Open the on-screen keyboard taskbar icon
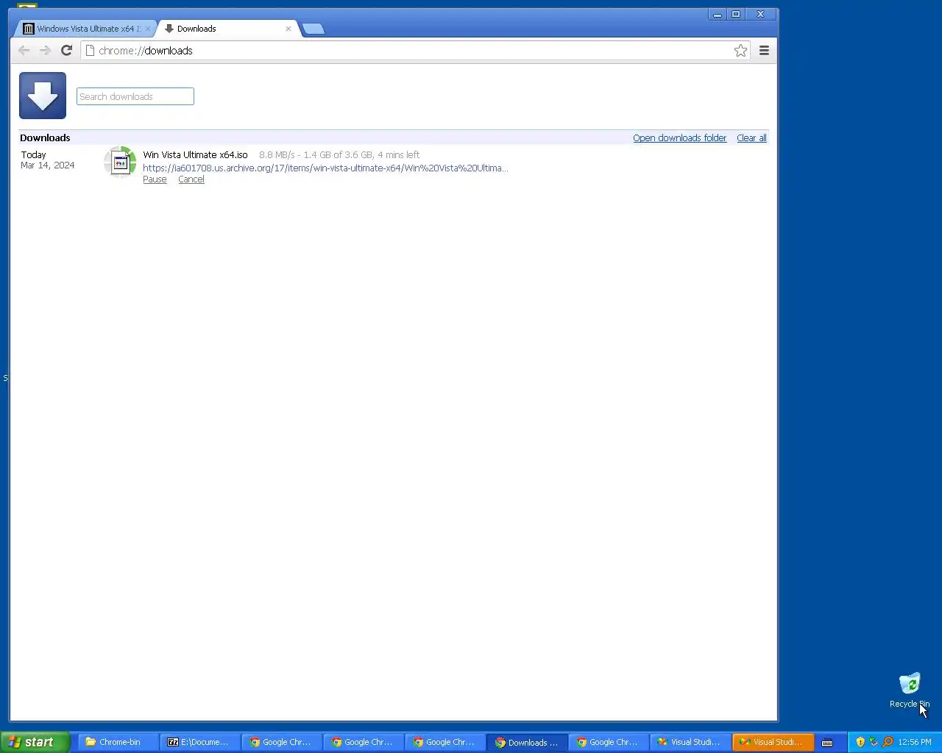 [827, 742]
